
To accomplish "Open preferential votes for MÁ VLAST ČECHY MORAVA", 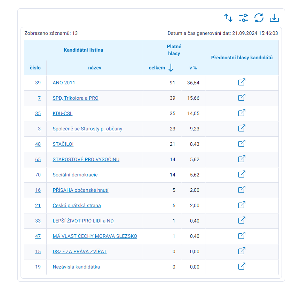I will pos(242,235).
